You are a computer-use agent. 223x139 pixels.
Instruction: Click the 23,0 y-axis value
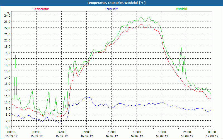pyautogui.click(x=7, y=22)
